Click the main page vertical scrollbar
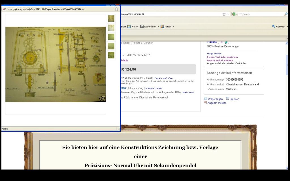The height and width of the screenshot is (181, 290). [287, 105]
